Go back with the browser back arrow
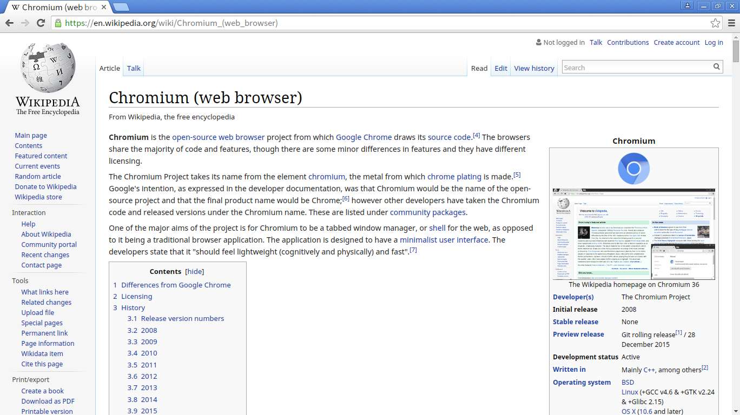The width and height of the screenshot is (740, 415). (9, 23)
